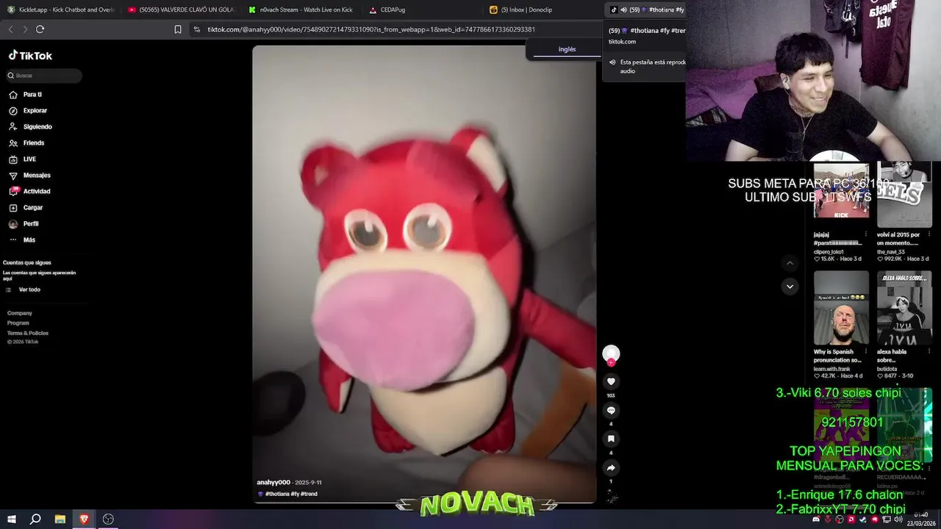Image resolution: width=941 pixels, height=529 pixels.
Task: Open alexa habla sobre video thumbnail
Action: (x=904, y=308)
